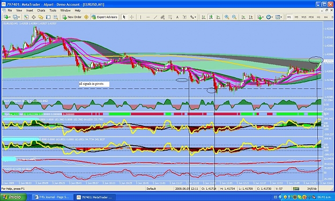The image size is (335, 201).
Task: Switch to Bar Chart display
Action: pos(204,17)
